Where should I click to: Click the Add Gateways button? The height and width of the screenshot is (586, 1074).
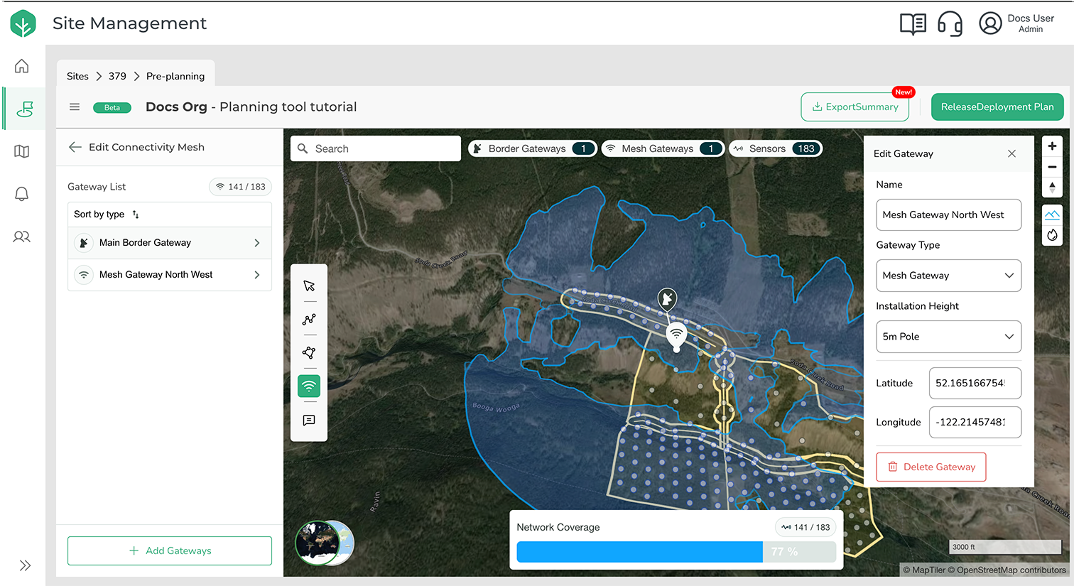(x=170, y=550)
